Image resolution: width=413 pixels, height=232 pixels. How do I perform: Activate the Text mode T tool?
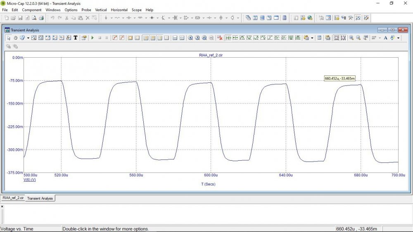75,38
